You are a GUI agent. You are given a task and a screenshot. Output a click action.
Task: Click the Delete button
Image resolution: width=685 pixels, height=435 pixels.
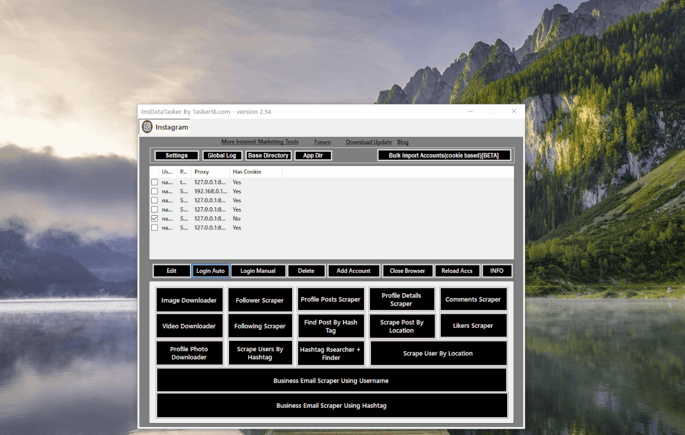click(x=306, y=271)
